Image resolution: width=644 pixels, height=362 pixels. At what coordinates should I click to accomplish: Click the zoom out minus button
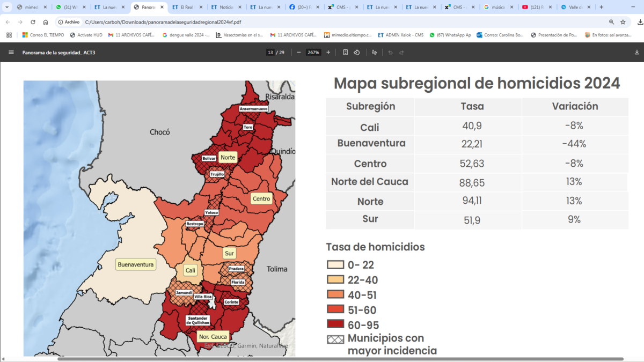[299, 53]
